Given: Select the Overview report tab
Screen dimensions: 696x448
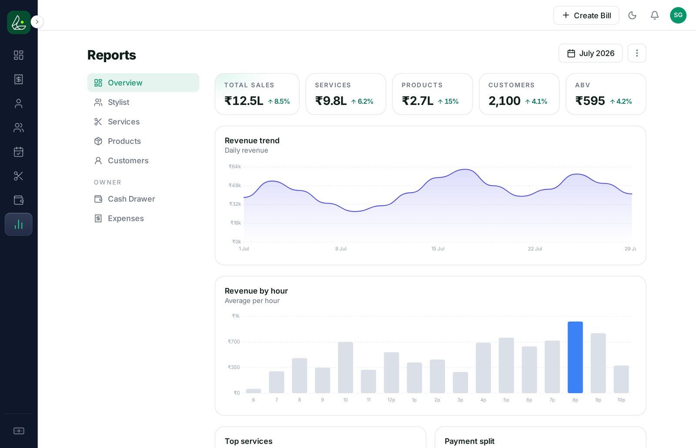Looking at the screenshot, I should pyautogui.click(x=143, y=83).
